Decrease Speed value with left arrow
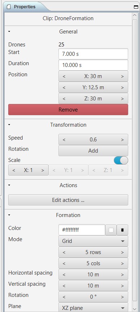The height and width of the screenshot is (312, 140). (64, 140)
